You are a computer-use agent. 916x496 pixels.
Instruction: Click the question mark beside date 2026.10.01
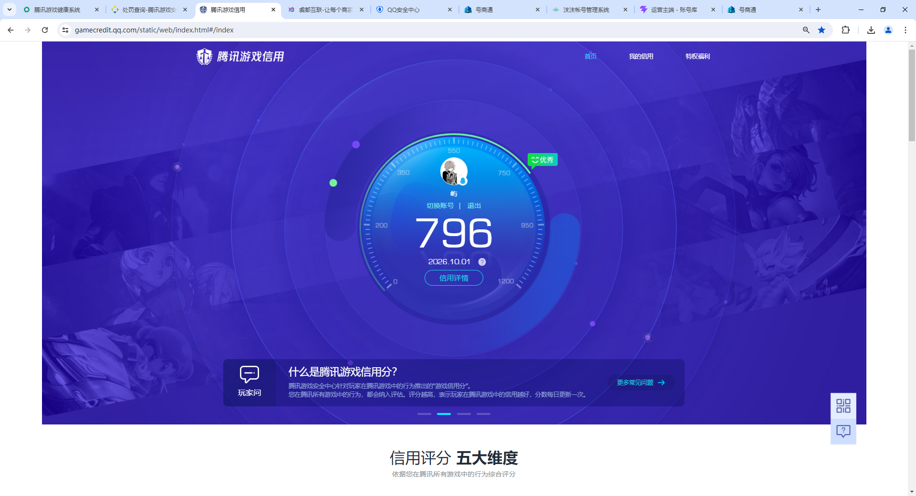pyautogui.click(x=482, y=262)
